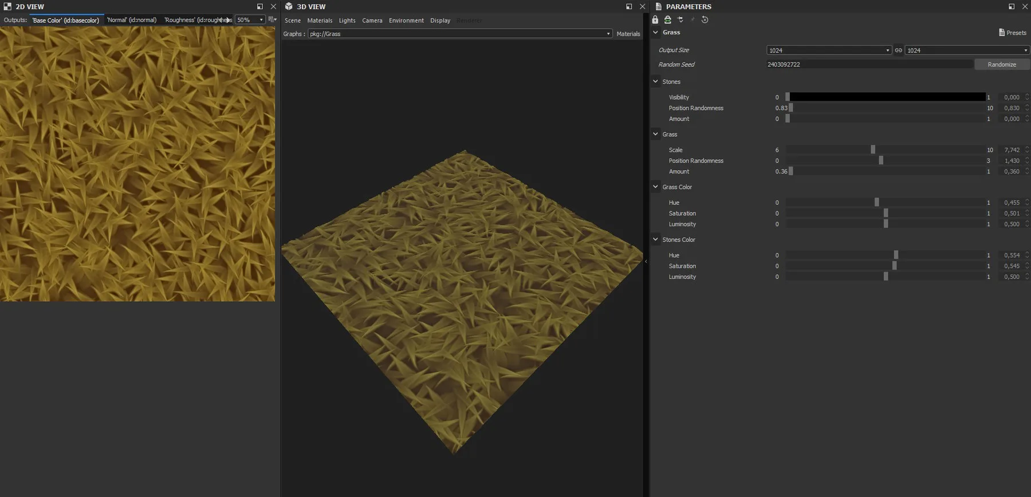1031x497 pixels.
Task: Collapse the top Grass graph section
Action: pos(656,32)
